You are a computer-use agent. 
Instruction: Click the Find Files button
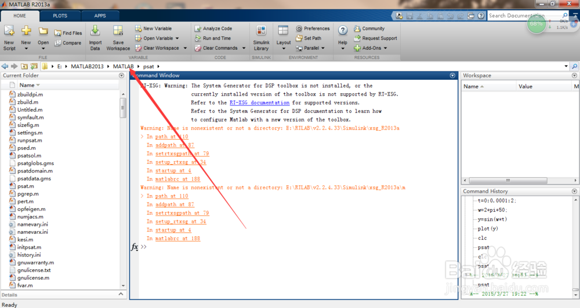pyautogui.click(x=68, y=33)
